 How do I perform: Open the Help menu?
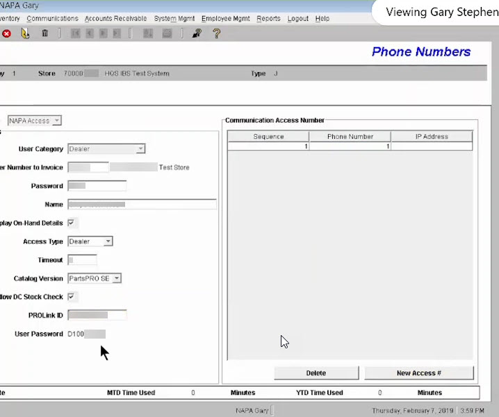pyautogui.click(x=322, y=19)
